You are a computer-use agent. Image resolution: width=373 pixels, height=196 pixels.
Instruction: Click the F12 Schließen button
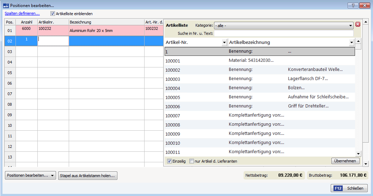[x=349, y=188]
